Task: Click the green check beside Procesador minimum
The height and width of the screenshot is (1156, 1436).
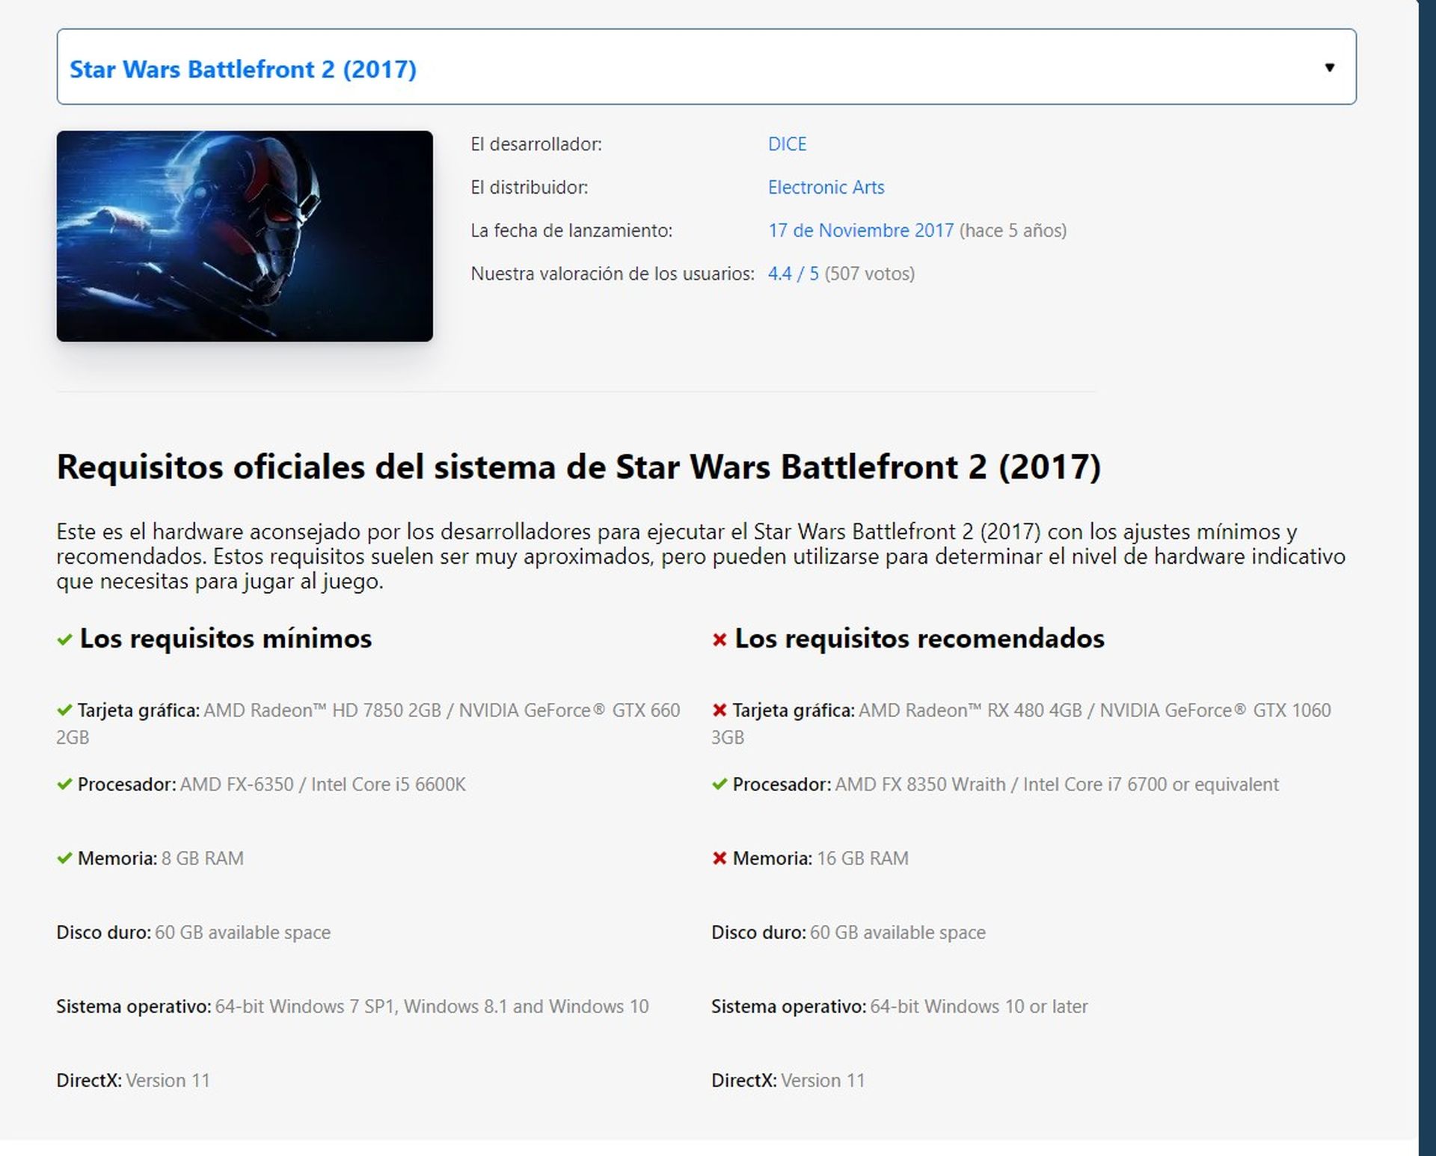Action: pyautogui.click(x=63, y=784)
